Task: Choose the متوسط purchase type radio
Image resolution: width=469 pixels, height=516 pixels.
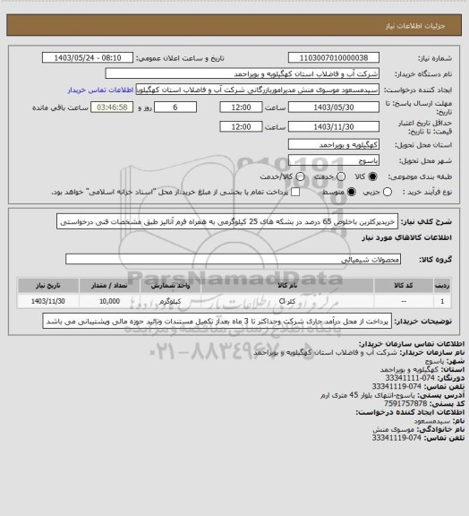Action: [x=351, y=192]
